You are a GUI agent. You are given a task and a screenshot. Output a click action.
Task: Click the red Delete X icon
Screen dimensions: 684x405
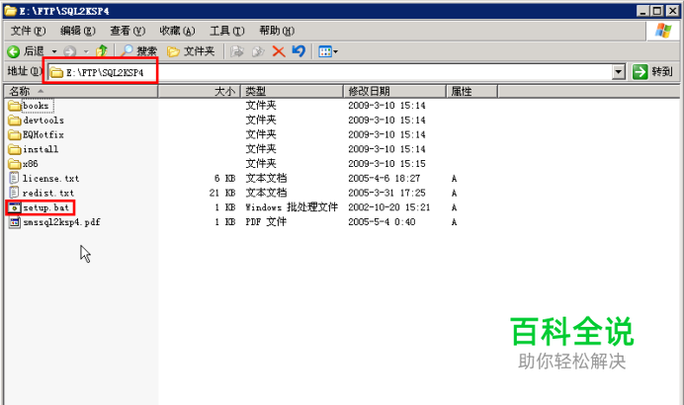[x=279, y=52]
